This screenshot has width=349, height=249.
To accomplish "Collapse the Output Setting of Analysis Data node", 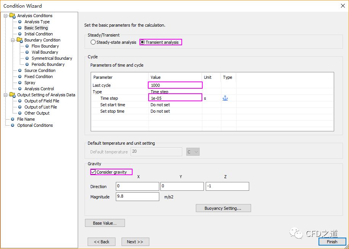I will click(x=6, y=95).
